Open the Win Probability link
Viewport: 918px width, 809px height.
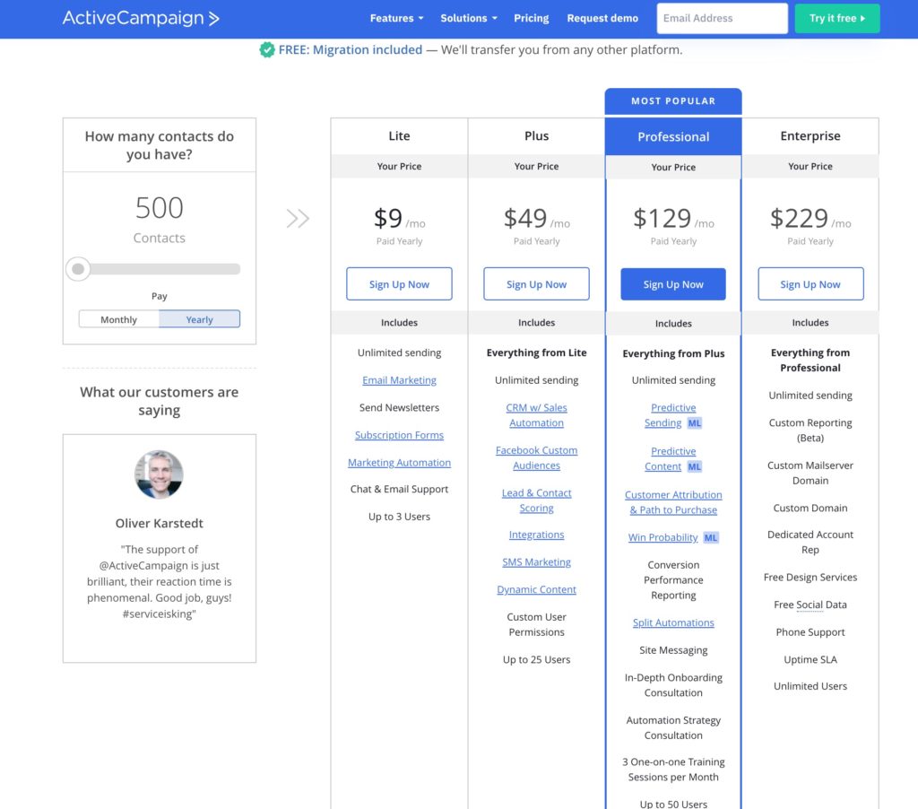(x=663, y=538)
